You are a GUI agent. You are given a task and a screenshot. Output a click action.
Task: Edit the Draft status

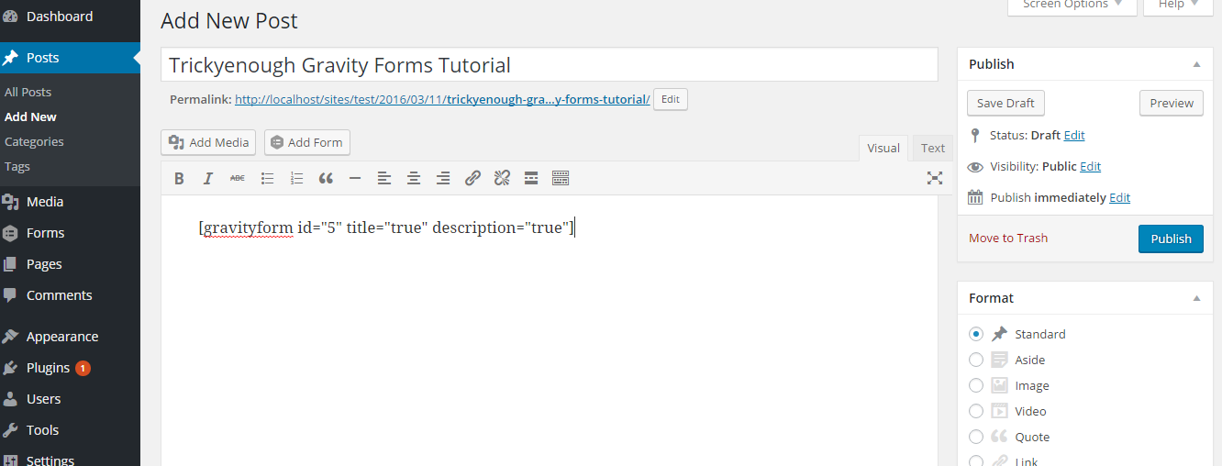coord(1074,135)
